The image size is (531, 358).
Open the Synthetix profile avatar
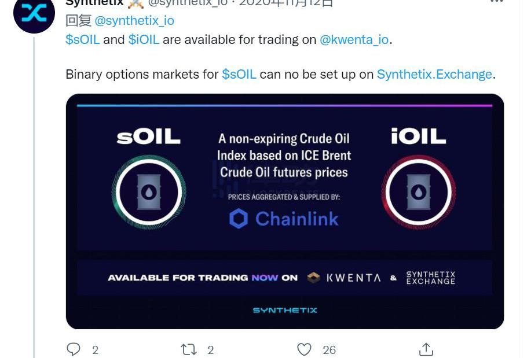tap(34, 13)
